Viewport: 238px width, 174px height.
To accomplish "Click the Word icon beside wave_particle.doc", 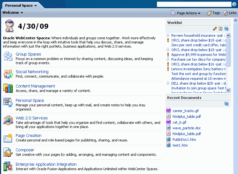I will (x=168, y=128).
